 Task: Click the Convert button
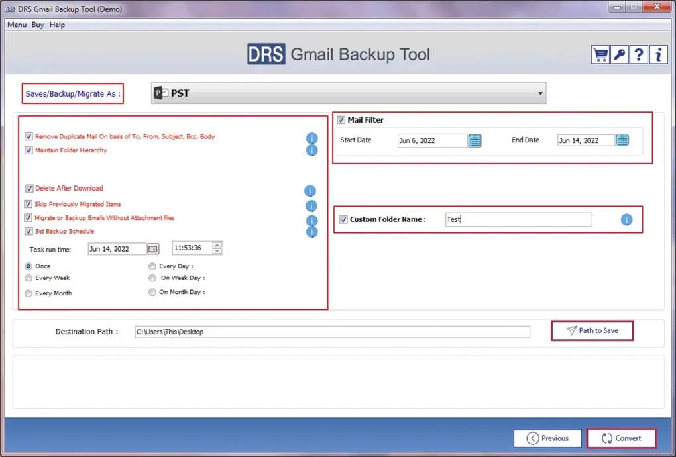[x=621, y=438]
